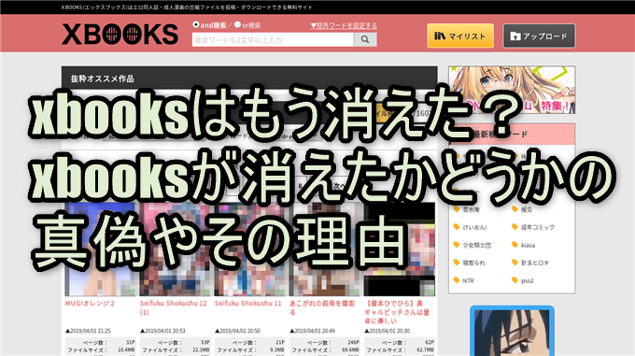Viewport: 635px width, 356px height.
Task: Click the tag icon beside 成年コミック
Action: point(515,227)
